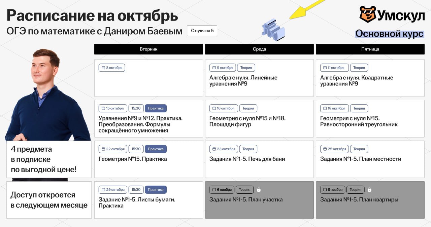Click Теория tag on 11 октября
Image resolution: width=431 pixels, height=227 pixels.
coord(359,68)
